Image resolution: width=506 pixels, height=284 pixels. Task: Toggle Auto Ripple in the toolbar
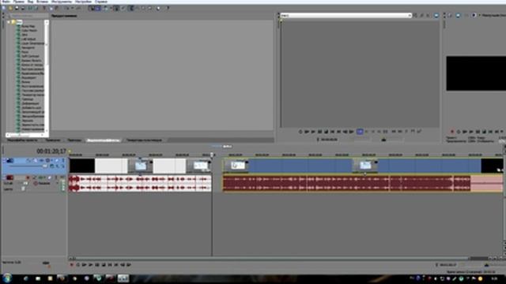tap(105, 8)
